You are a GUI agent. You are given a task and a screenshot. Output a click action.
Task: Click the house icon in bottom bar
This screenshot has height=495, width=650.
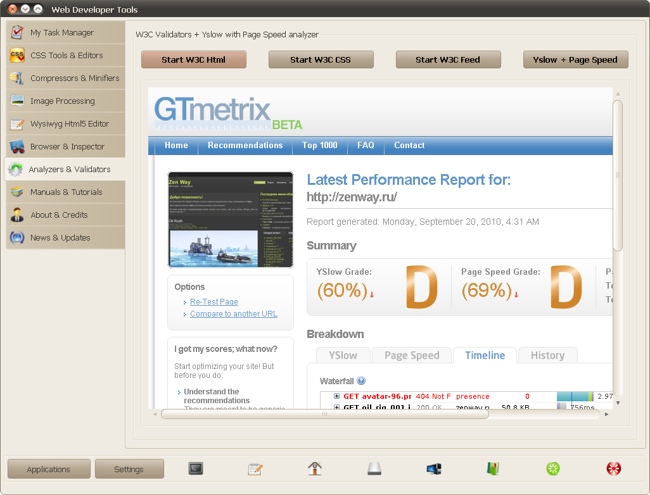click(x=315, y=468)
